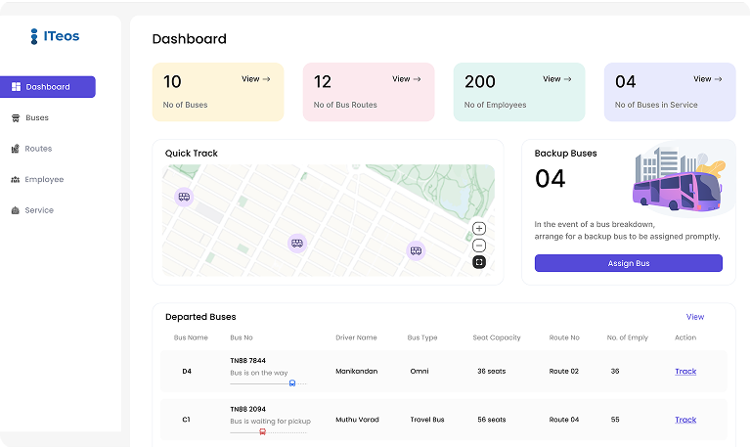The height and width of the screenshot is (448, 751).
Task: Click the Service sidebar icon
Action: (x=16, y=210)
